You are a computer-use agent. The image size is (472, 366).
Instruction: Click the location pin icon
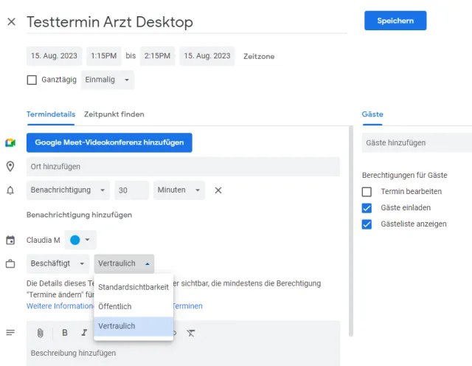click(x=10, y=167)
